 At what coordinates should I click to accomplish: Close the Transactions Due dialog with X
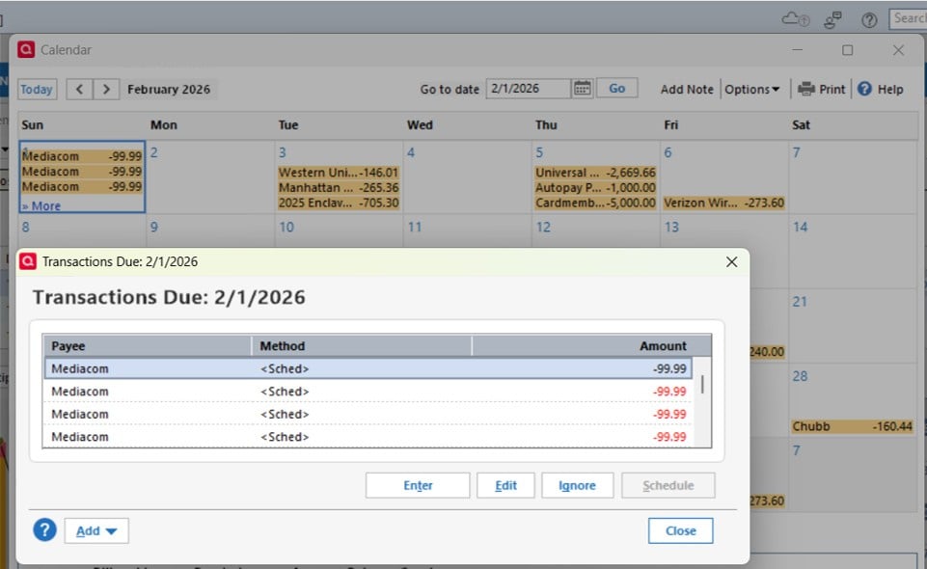click(731, 261)
